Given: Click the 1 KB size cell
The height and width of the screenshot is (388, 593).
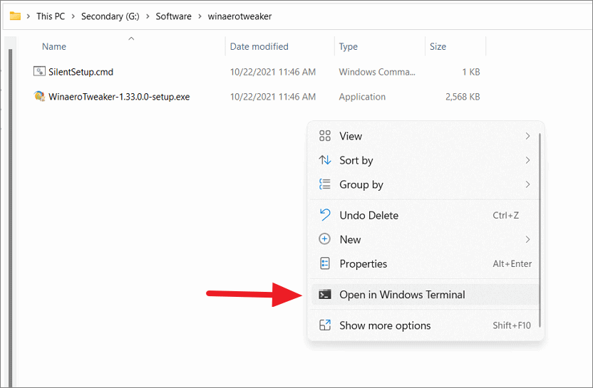Looking at the screenshot, I should (x=471, y=72).
